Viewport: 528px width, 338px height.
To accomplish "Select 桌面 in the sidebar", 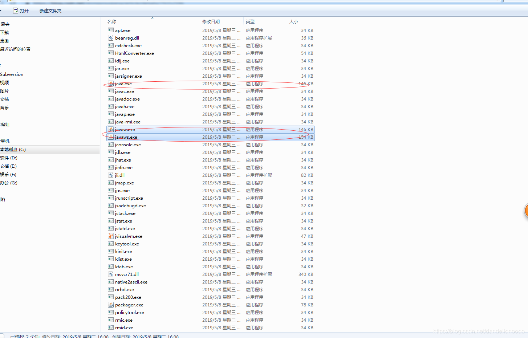I will (x=4, y=41).
